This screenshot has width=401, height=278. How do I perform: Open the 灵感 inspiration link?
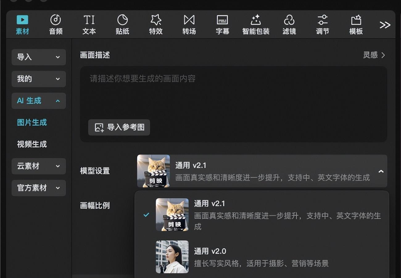[x=374, y=55]
